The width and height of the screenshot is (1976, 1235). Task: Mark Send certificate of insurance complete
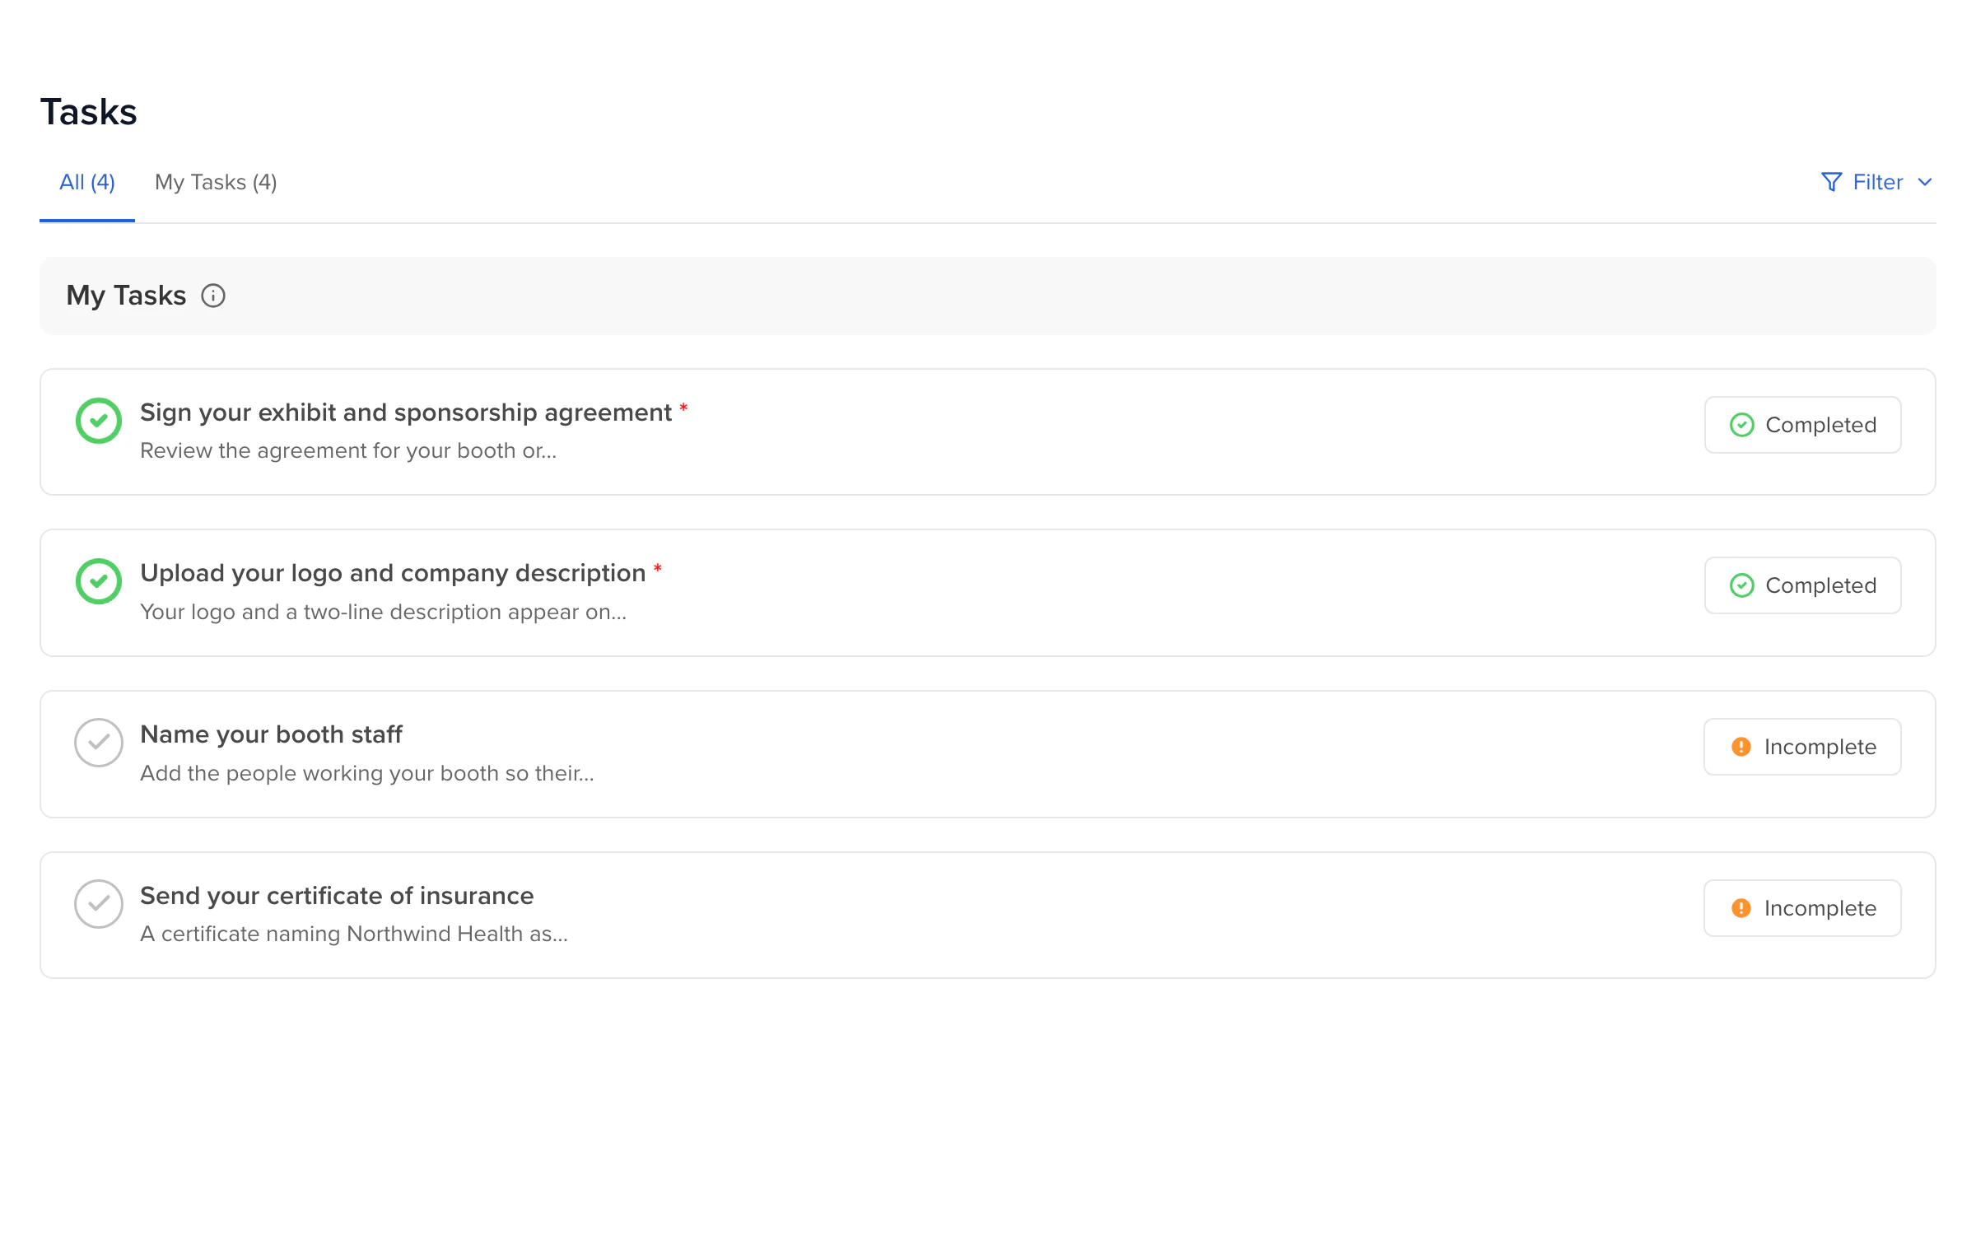tap(99, 904)
